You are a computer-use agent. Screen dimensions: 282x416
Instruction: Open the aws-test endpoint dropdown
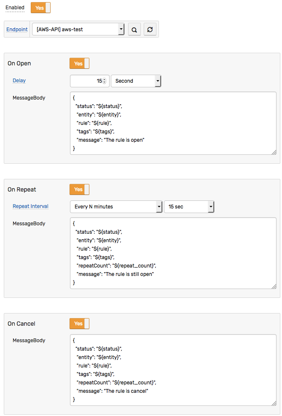78,29
